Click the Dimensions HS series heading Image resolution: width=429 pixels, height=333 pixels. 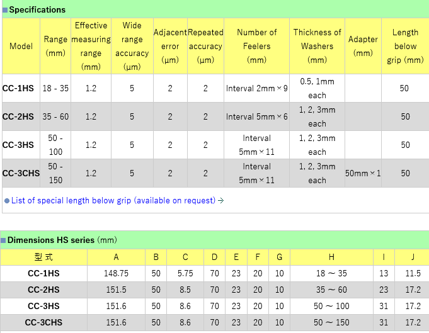[x=62, y=240]
